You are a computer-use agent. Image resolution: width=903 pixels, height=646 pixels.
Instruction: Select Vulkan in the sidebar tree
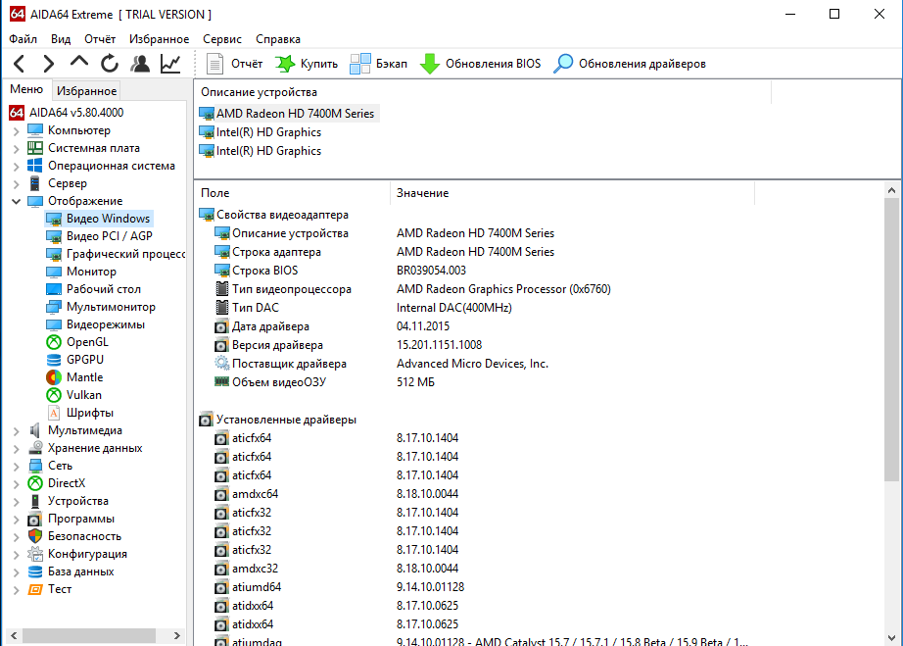83,395
